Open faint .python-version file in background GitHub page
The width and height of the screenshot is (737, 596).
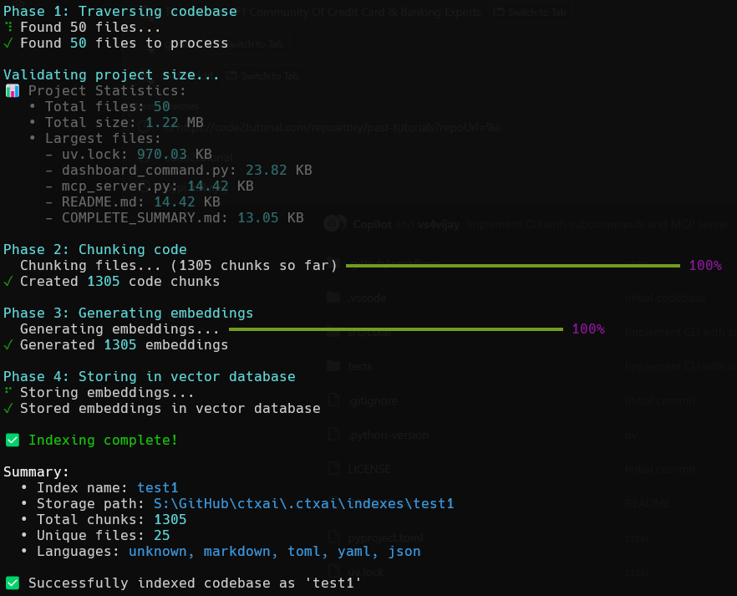tap(388, 436)
